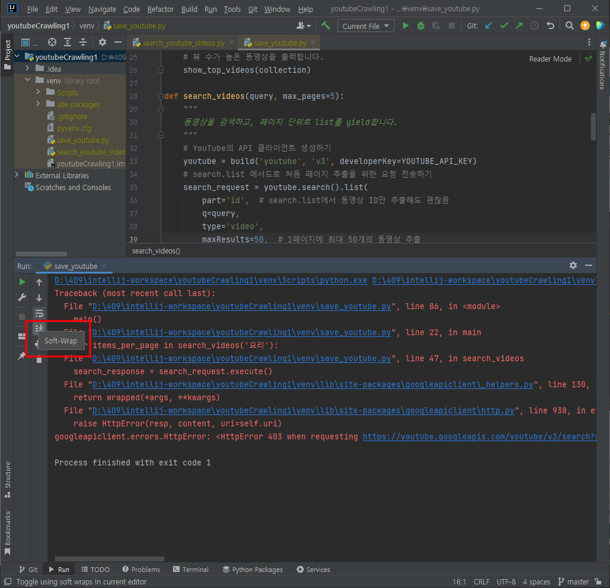The image size is (610, 588).
Task: Click the orange IDE update icon
Action: (585, 25)
